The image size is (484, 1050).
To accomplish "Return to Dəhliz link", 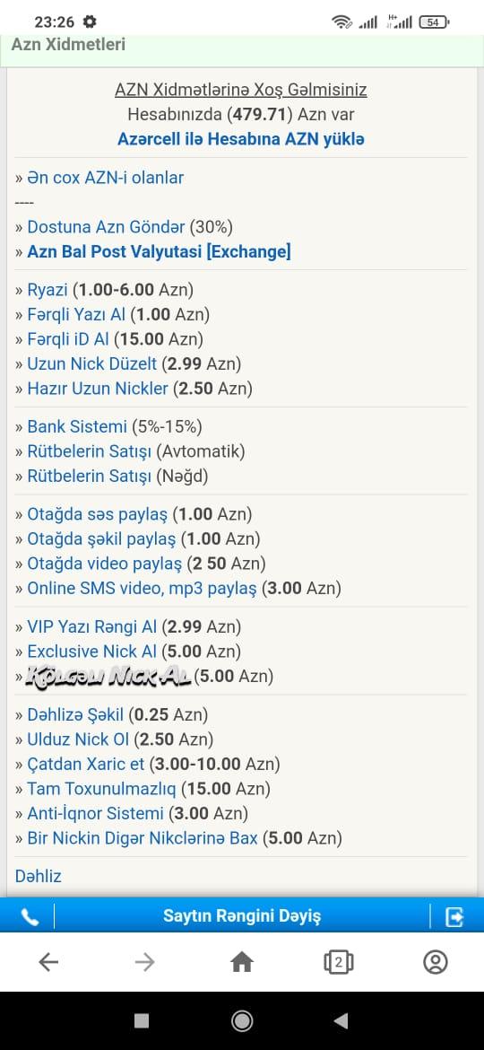I will pos(39,876).
